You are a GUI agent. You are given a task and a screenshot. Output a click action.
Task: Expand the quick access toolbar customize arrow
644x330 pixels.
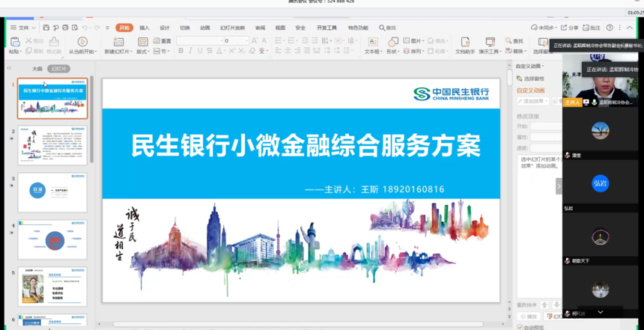pos(108,28)
